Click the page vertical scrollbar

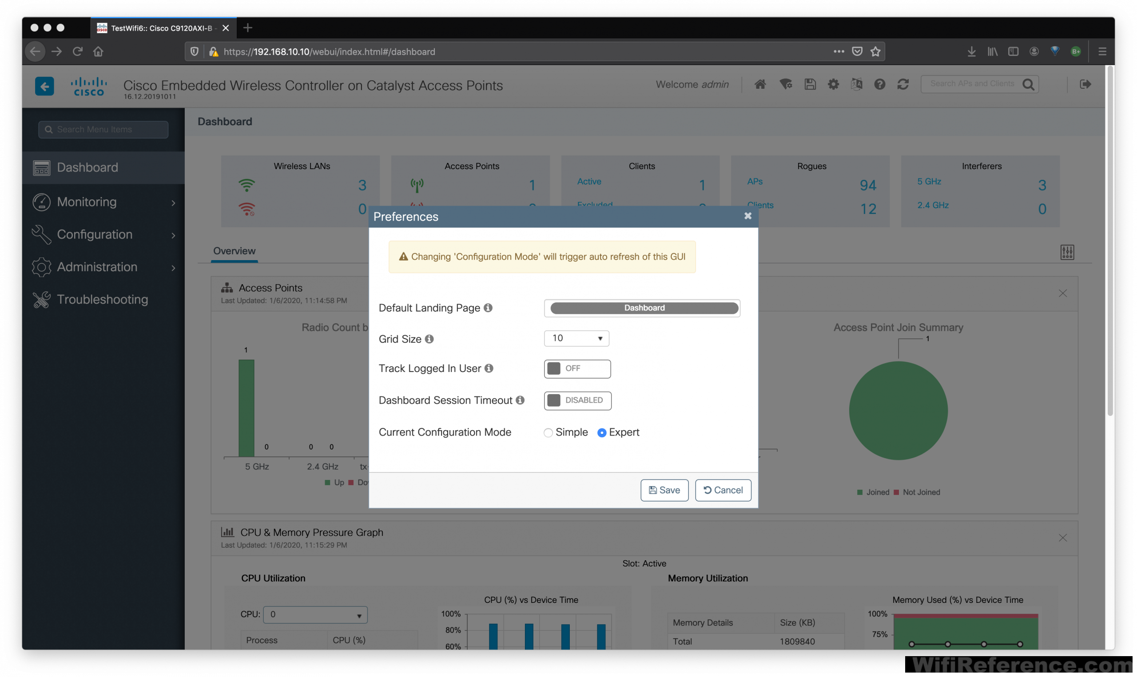pos(1109,242)
